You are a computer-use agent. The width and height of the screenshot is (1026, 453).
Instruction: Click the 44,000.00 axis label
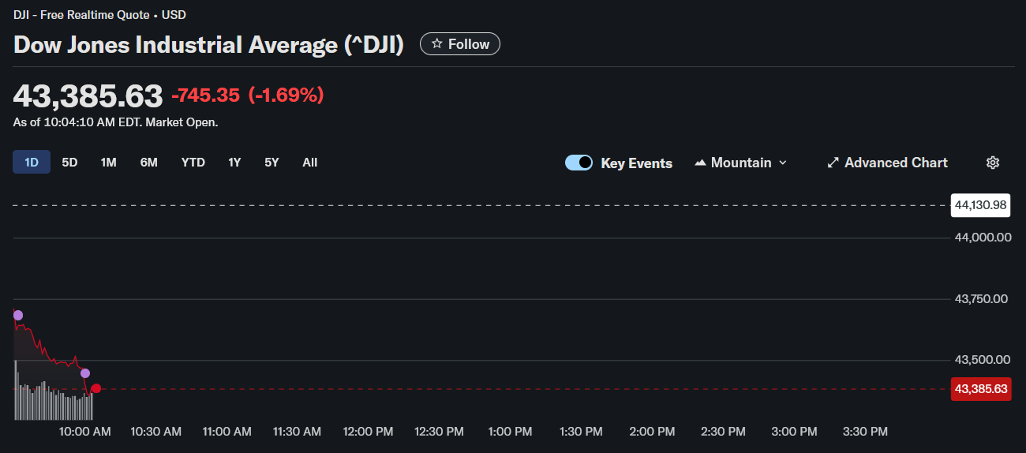pos(983,238)
